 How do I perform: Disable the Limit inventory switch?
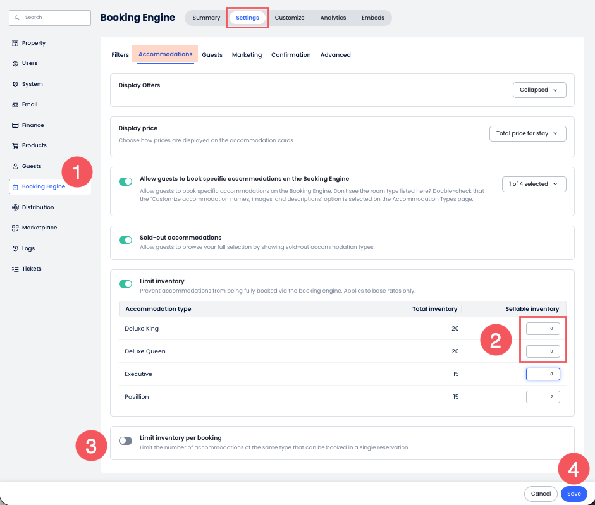click(x=126, y=284)
